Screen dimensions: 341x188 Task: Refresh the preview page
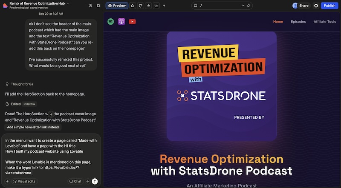pos(249,6)
